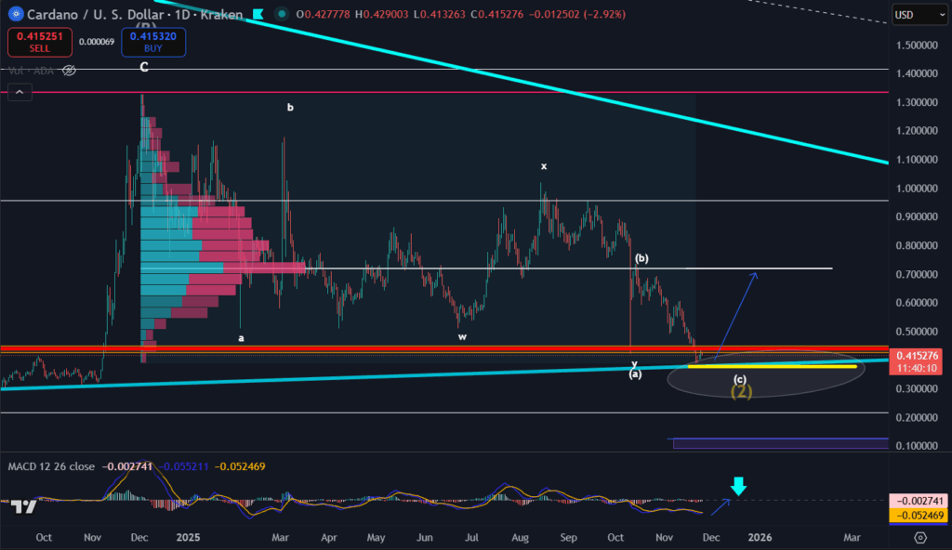The height and width of the screenshot is (550, 952).
Task: Collapse the chart pane using the chevron arrow
Action: pyautogui.click(x=19, y=92)
